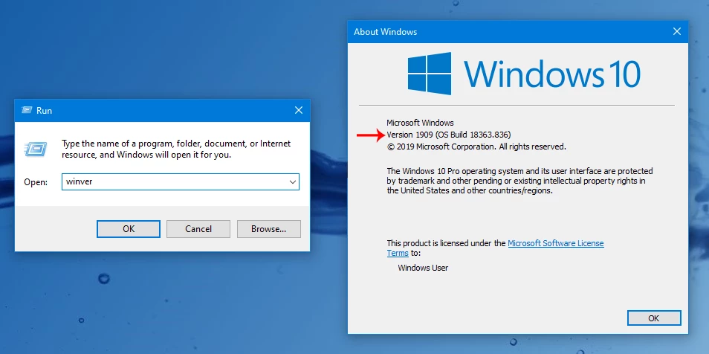Image resolution: width=709 pixels, height=354 pixels.
Task: Click the Open: label in the Run dialog
Action: pyautogui.click(x=36, y=182)
